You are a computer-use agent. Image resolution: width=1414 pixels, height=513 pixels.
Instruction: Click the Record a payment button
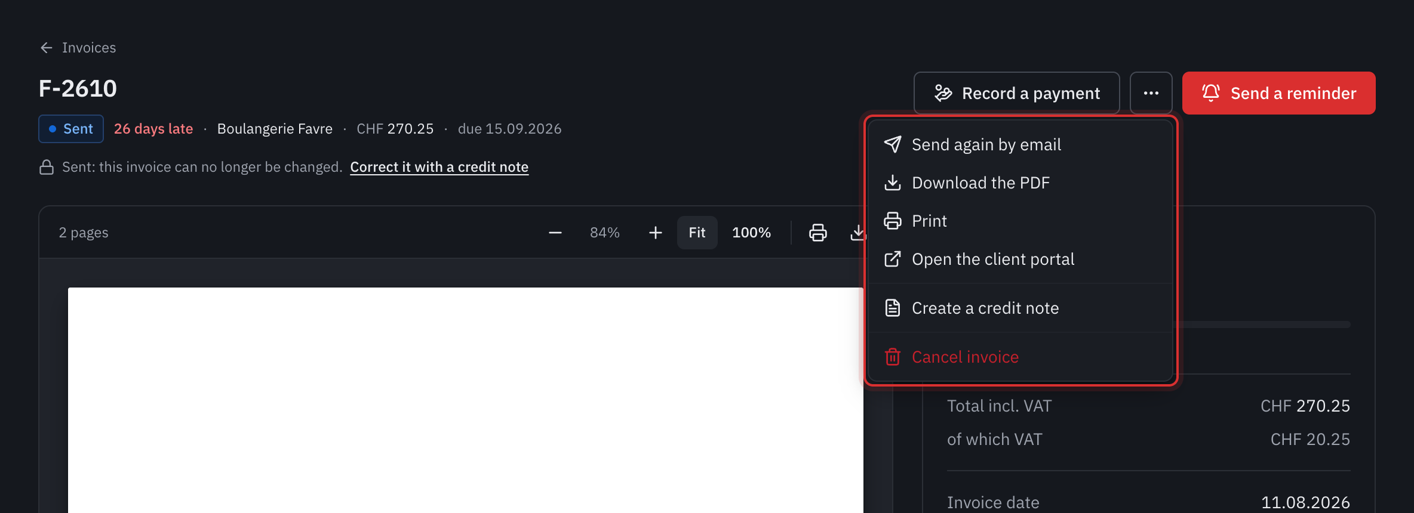[1016, 93]
